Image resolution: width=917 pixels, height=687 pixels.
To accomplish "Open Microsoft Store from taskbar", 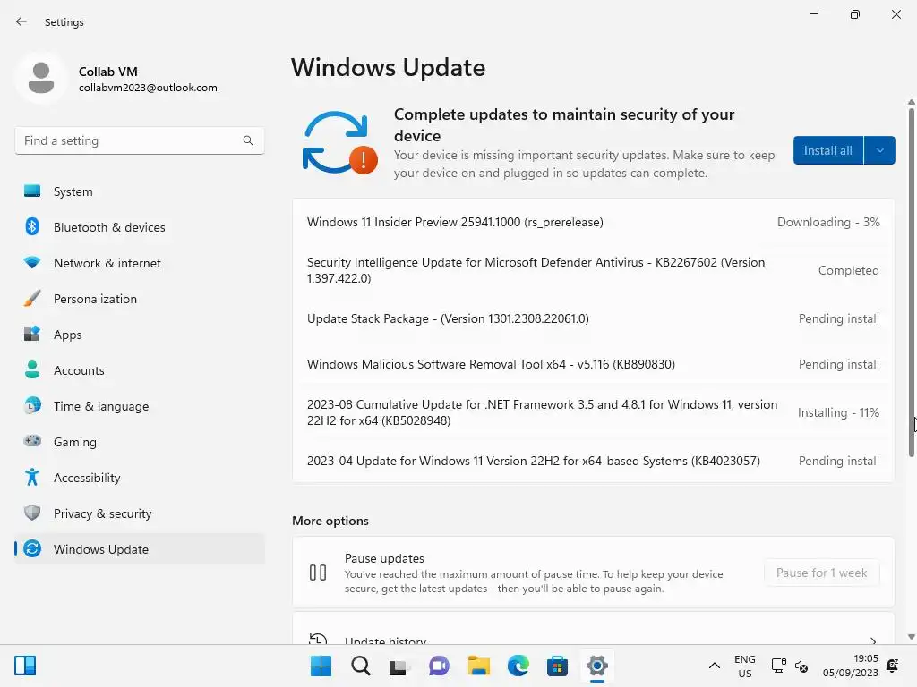I will click(557, 666).
